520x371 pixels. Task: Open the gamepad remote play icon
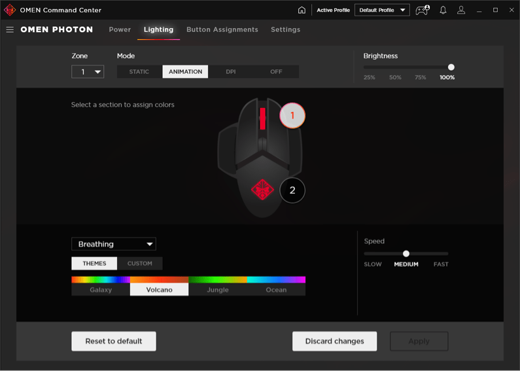[x=423, y=10]
